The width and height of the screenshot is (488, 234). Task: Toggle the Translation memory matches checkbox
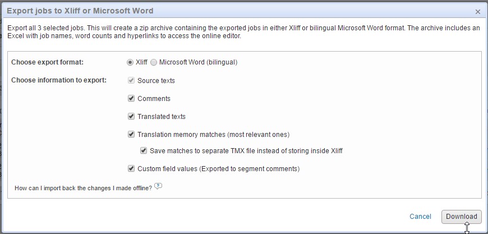click(131, 134)
